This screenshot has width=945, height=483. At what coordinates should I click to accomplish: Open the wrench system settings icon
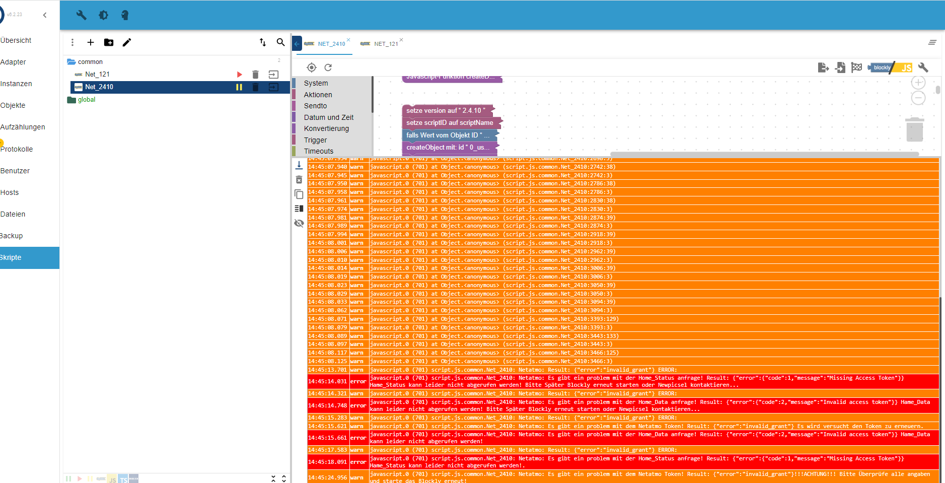pos(81,15)
